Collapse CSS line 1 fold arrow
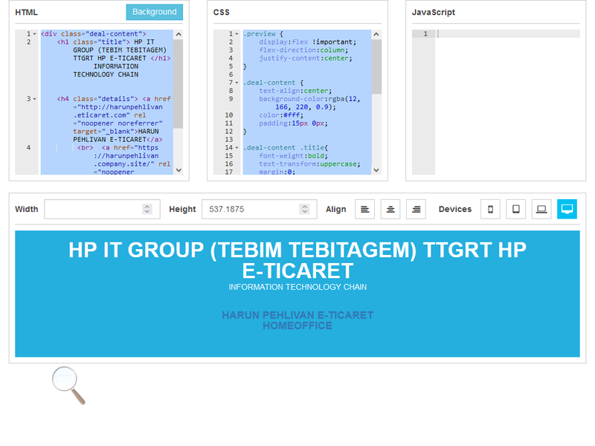The image size is (595, 446). point(237,33)
